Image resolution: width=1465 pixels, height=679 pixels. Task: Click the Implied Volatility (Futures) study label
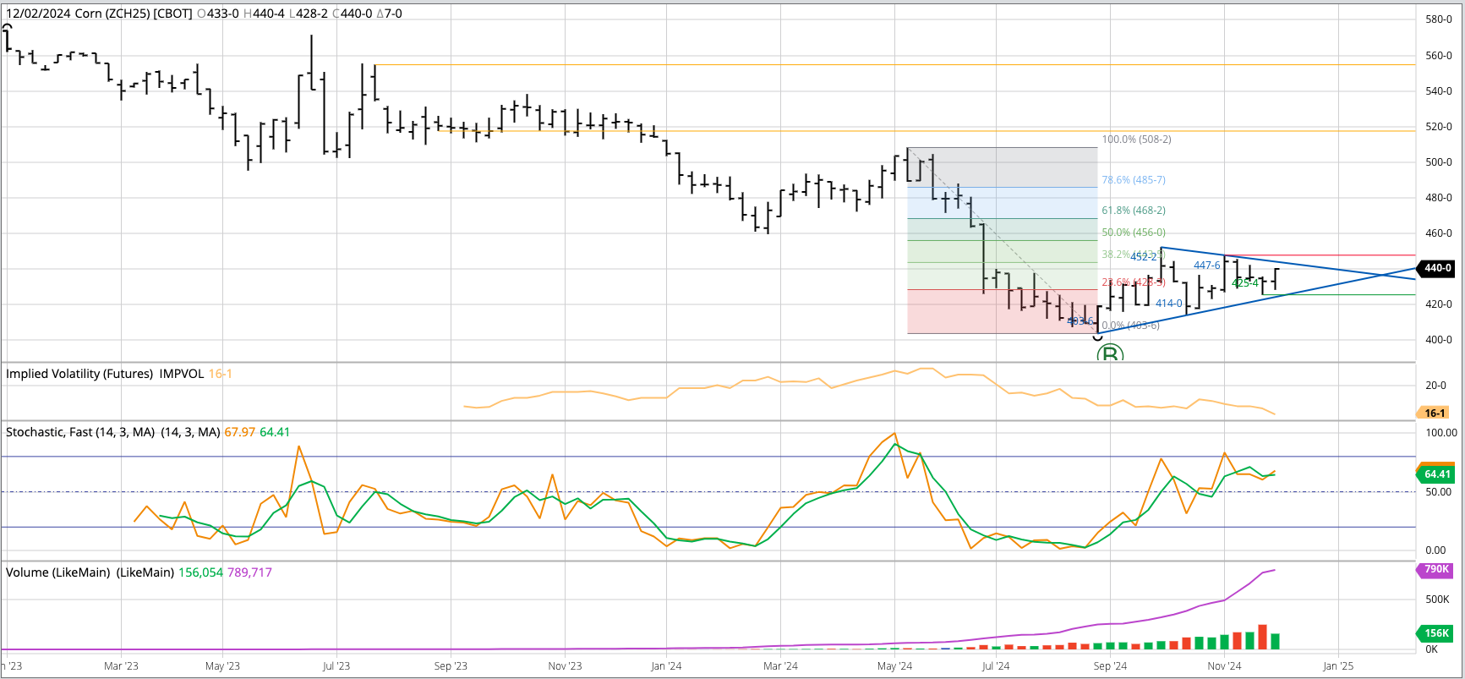pos(105,374)
